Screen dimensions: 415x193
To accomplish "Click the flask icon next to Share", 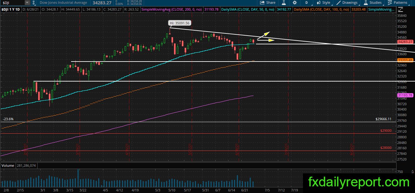I will click(x=284, y=2).
